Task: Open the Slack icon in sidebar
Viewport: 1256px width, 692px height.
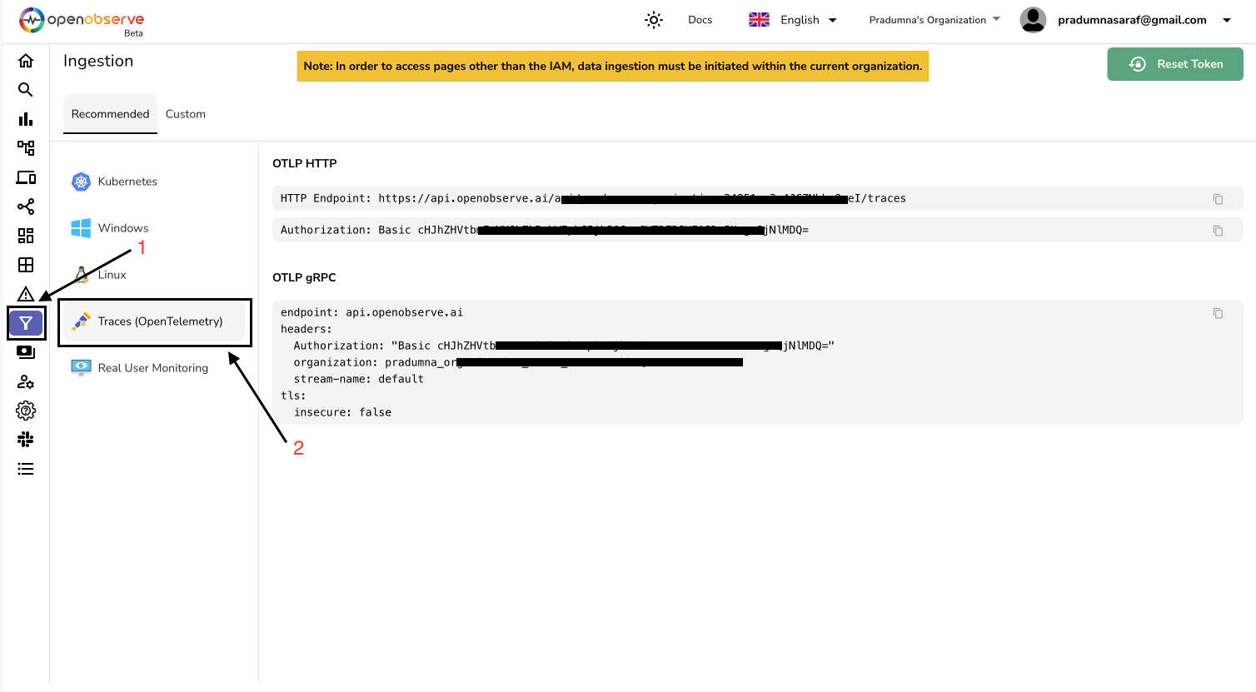Action: click(x=26, y=440)
